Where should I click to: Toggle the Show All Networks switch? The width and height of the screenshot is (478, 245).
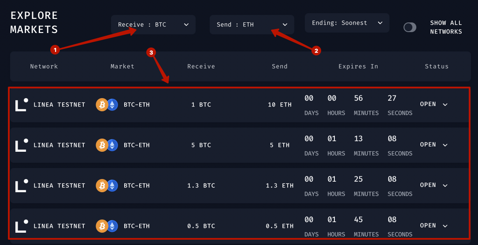(410, 27)
